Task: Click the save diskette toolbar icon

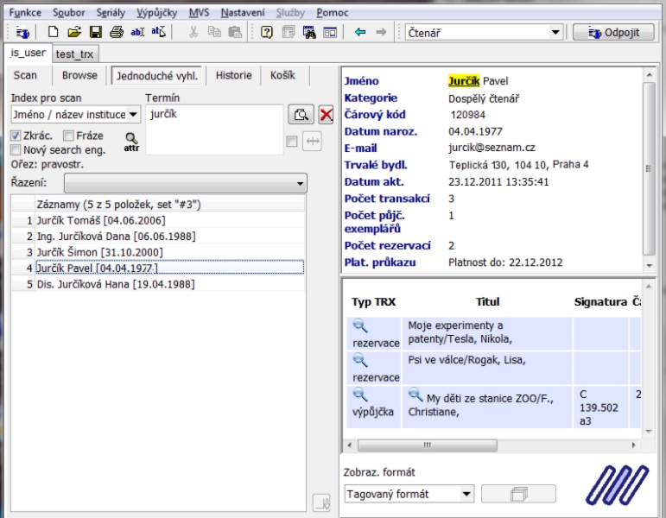Action: point(95,33)
